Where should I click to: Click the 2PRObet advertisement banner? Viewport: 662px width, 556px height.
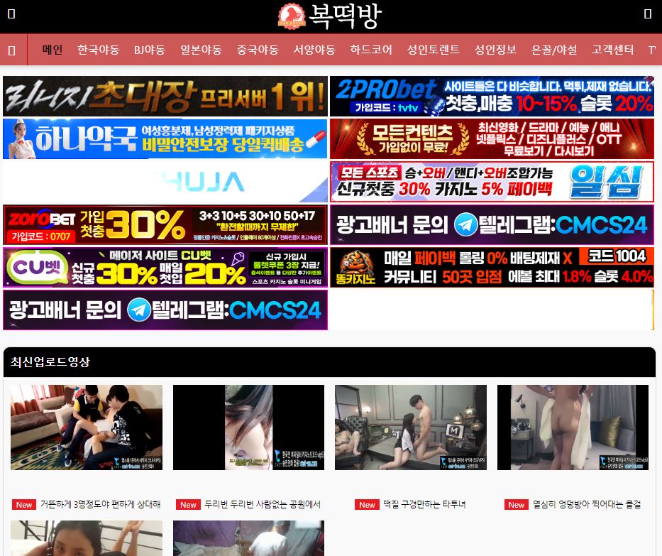point(492,97)
